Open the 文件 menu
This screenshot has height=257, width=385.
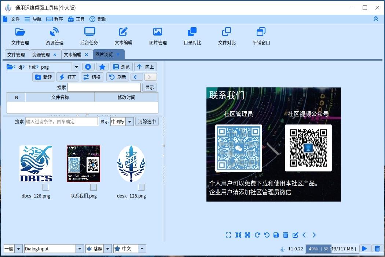[11, 19]
